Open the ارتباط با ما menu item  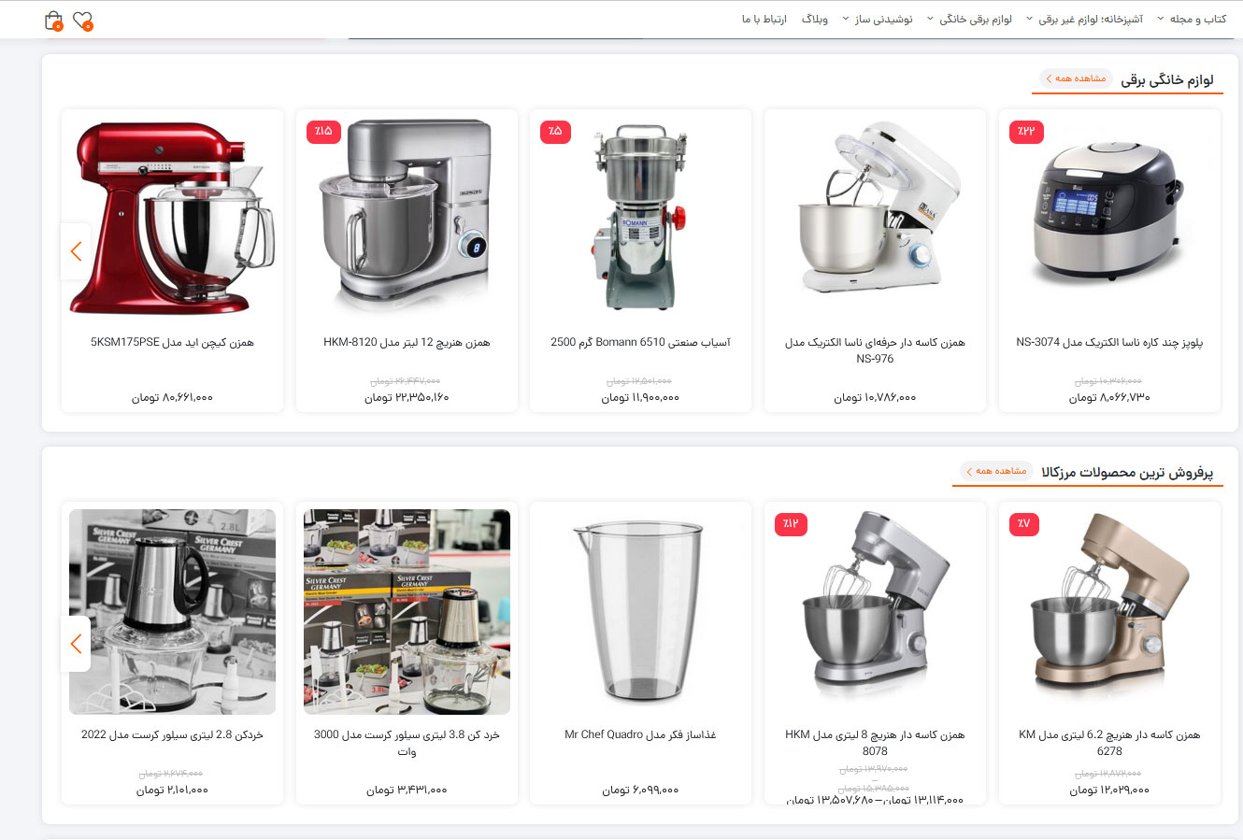(x=764, y=19)
